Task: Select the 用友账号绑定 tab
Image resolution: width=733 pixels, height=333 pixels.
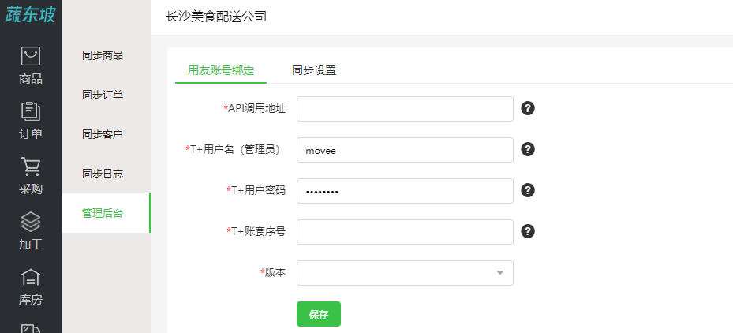Action: 221,70
